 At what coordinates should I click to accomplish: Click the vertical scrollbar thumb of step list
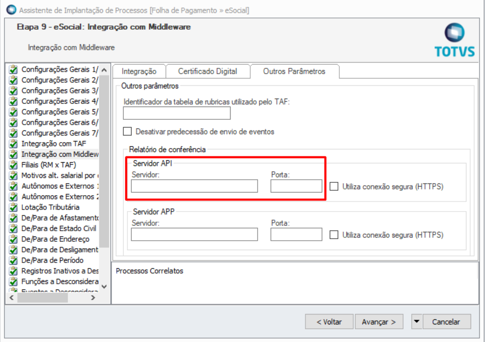(x=104, y=161)
